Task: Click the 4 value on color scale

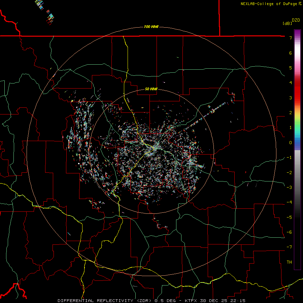Action: click(291, 83)
